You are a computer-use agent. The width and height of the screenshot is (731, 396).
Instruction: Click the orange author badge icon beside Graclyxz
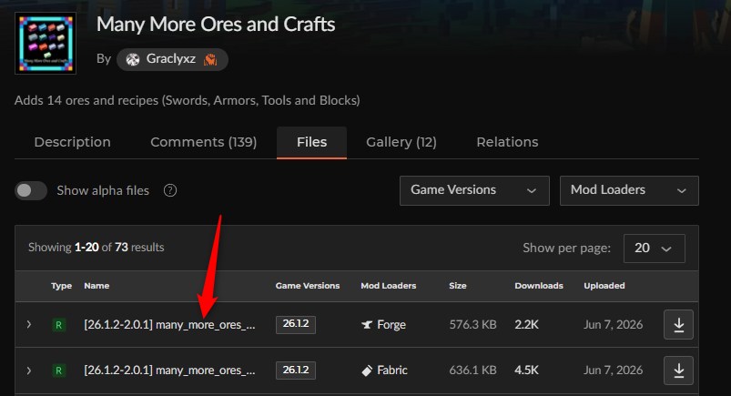click(210, 59)
